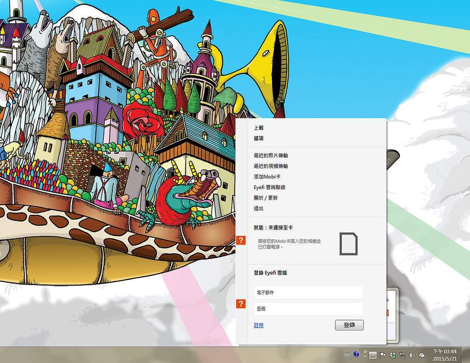Image resolution: width=470 pixels, height=363 pixels.
Task: Click the orange help icon beside card status
Action: tap(241, 240)
